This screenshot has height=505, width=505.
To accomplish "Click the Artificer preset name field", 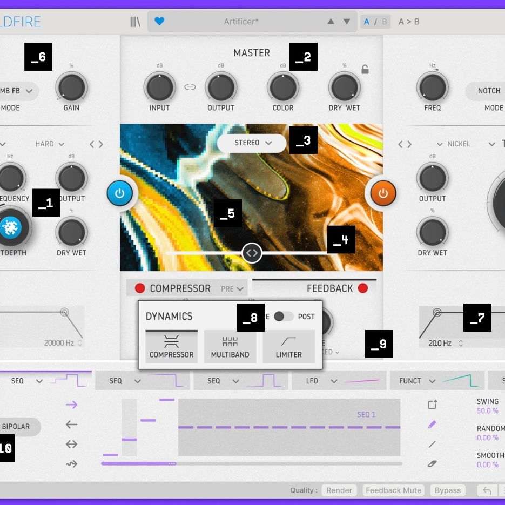I will pos(241,22).
